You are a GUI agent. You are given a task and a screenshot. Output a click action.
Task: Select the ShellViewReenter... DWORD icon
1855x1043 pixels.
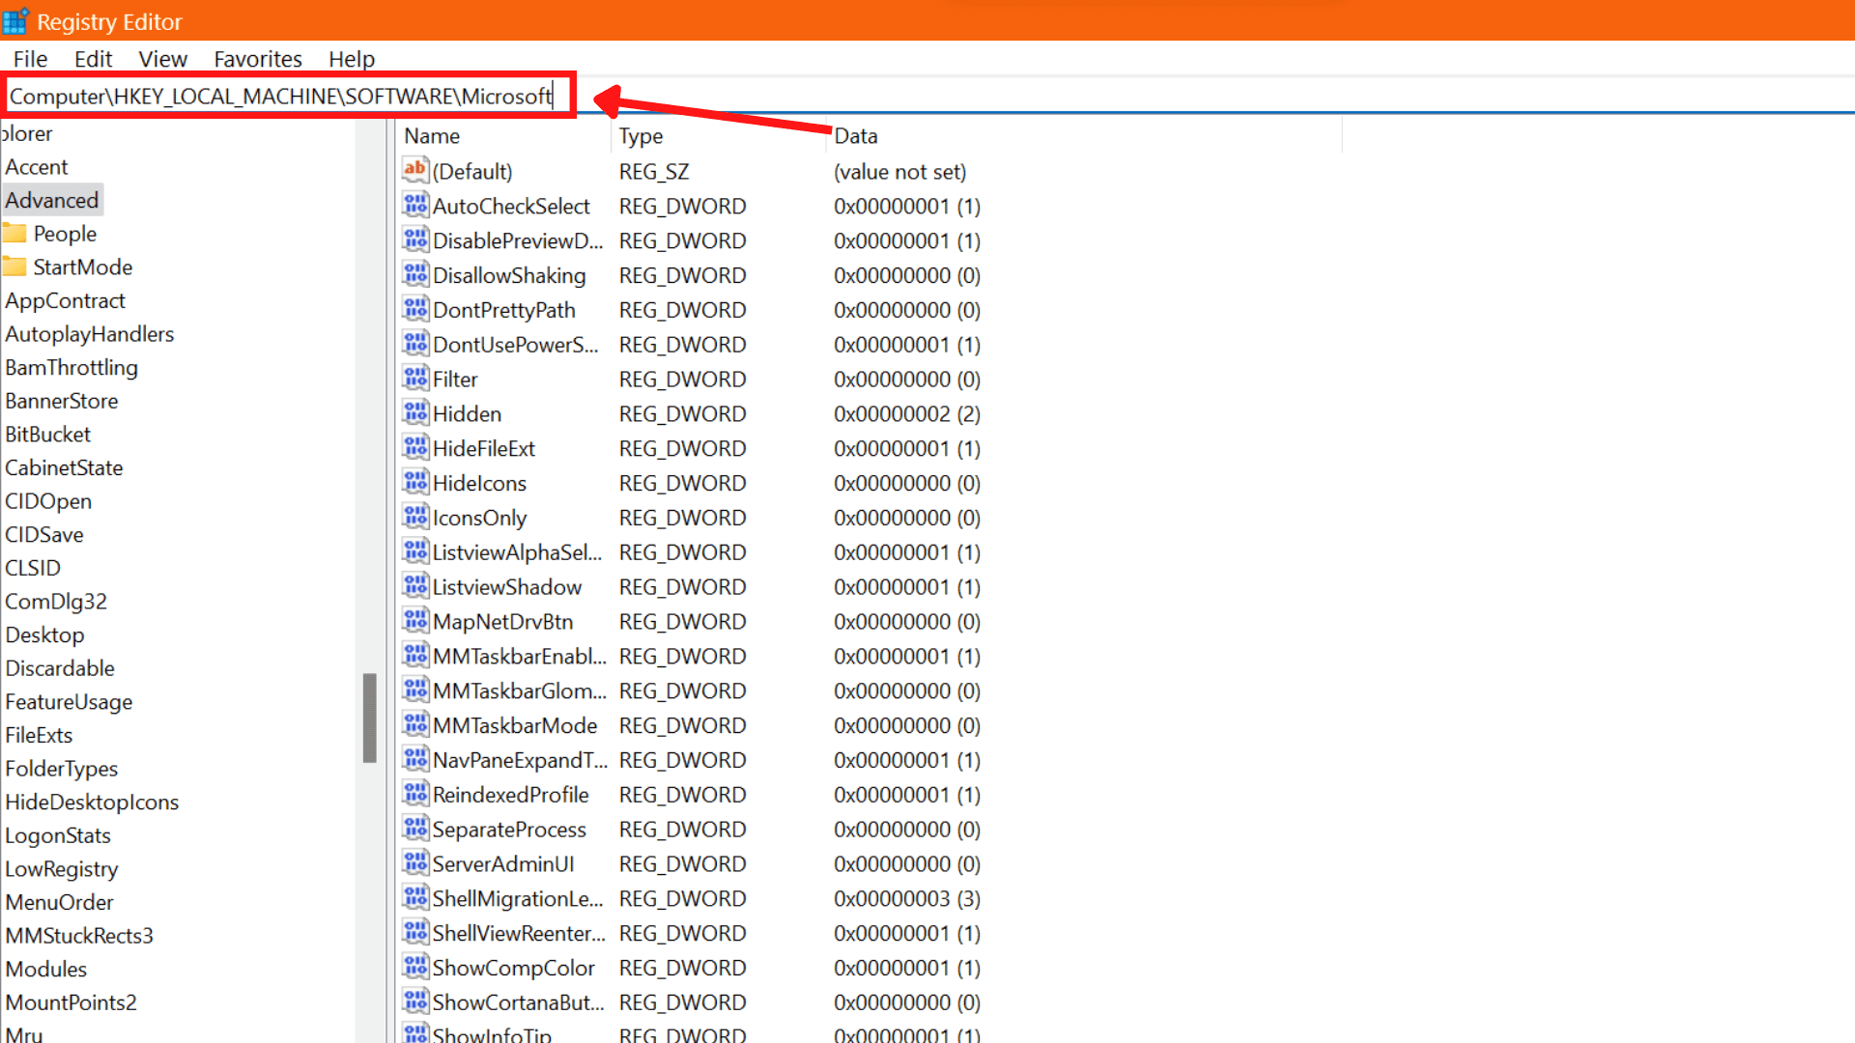pos(415,933)
